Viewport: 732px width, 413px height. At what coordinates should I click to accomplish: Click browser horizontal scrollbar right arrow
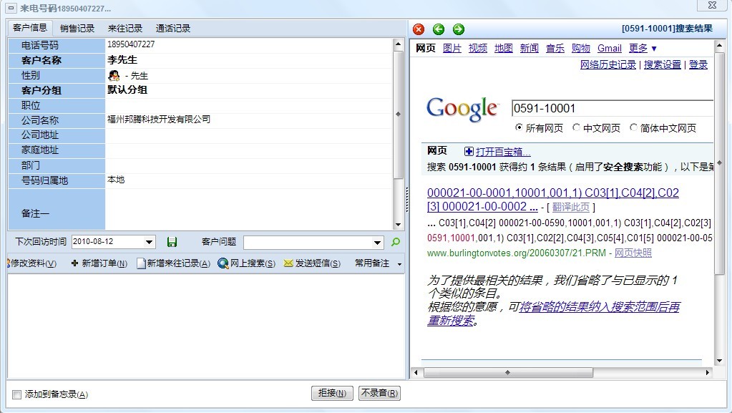[708, 372]
